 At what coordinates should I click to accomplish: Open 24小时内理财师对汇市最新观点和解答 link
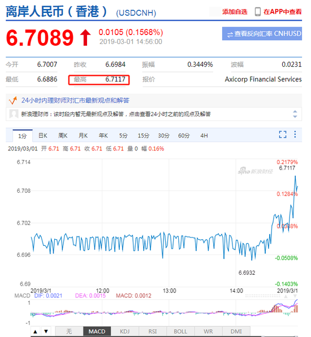point(75,101)
